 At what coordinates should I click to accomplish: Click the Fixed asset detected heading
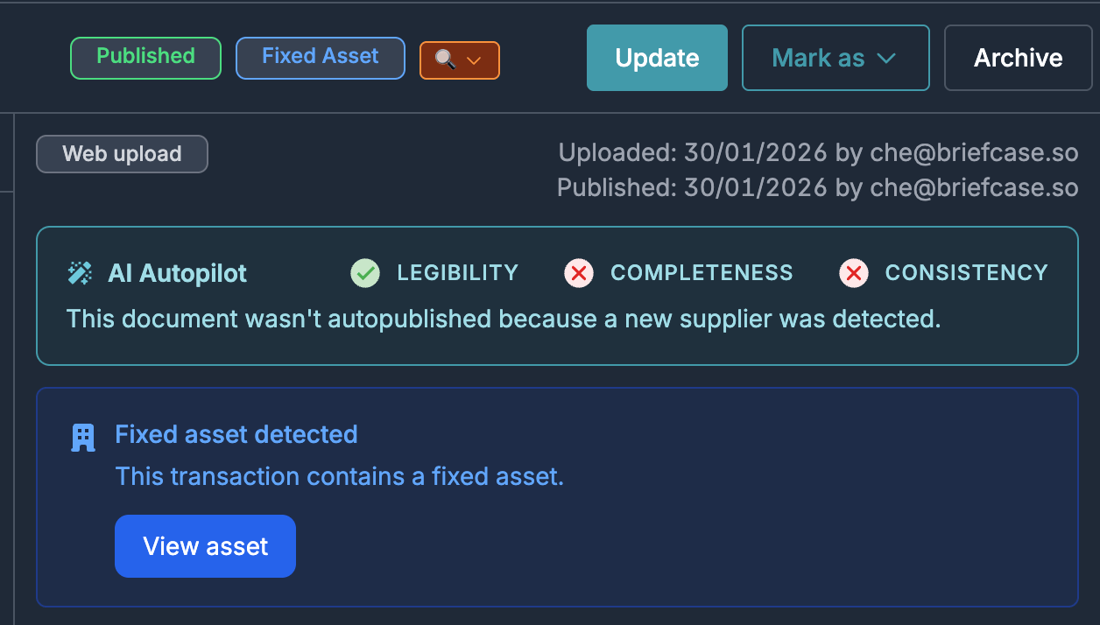tap(236, 434)
